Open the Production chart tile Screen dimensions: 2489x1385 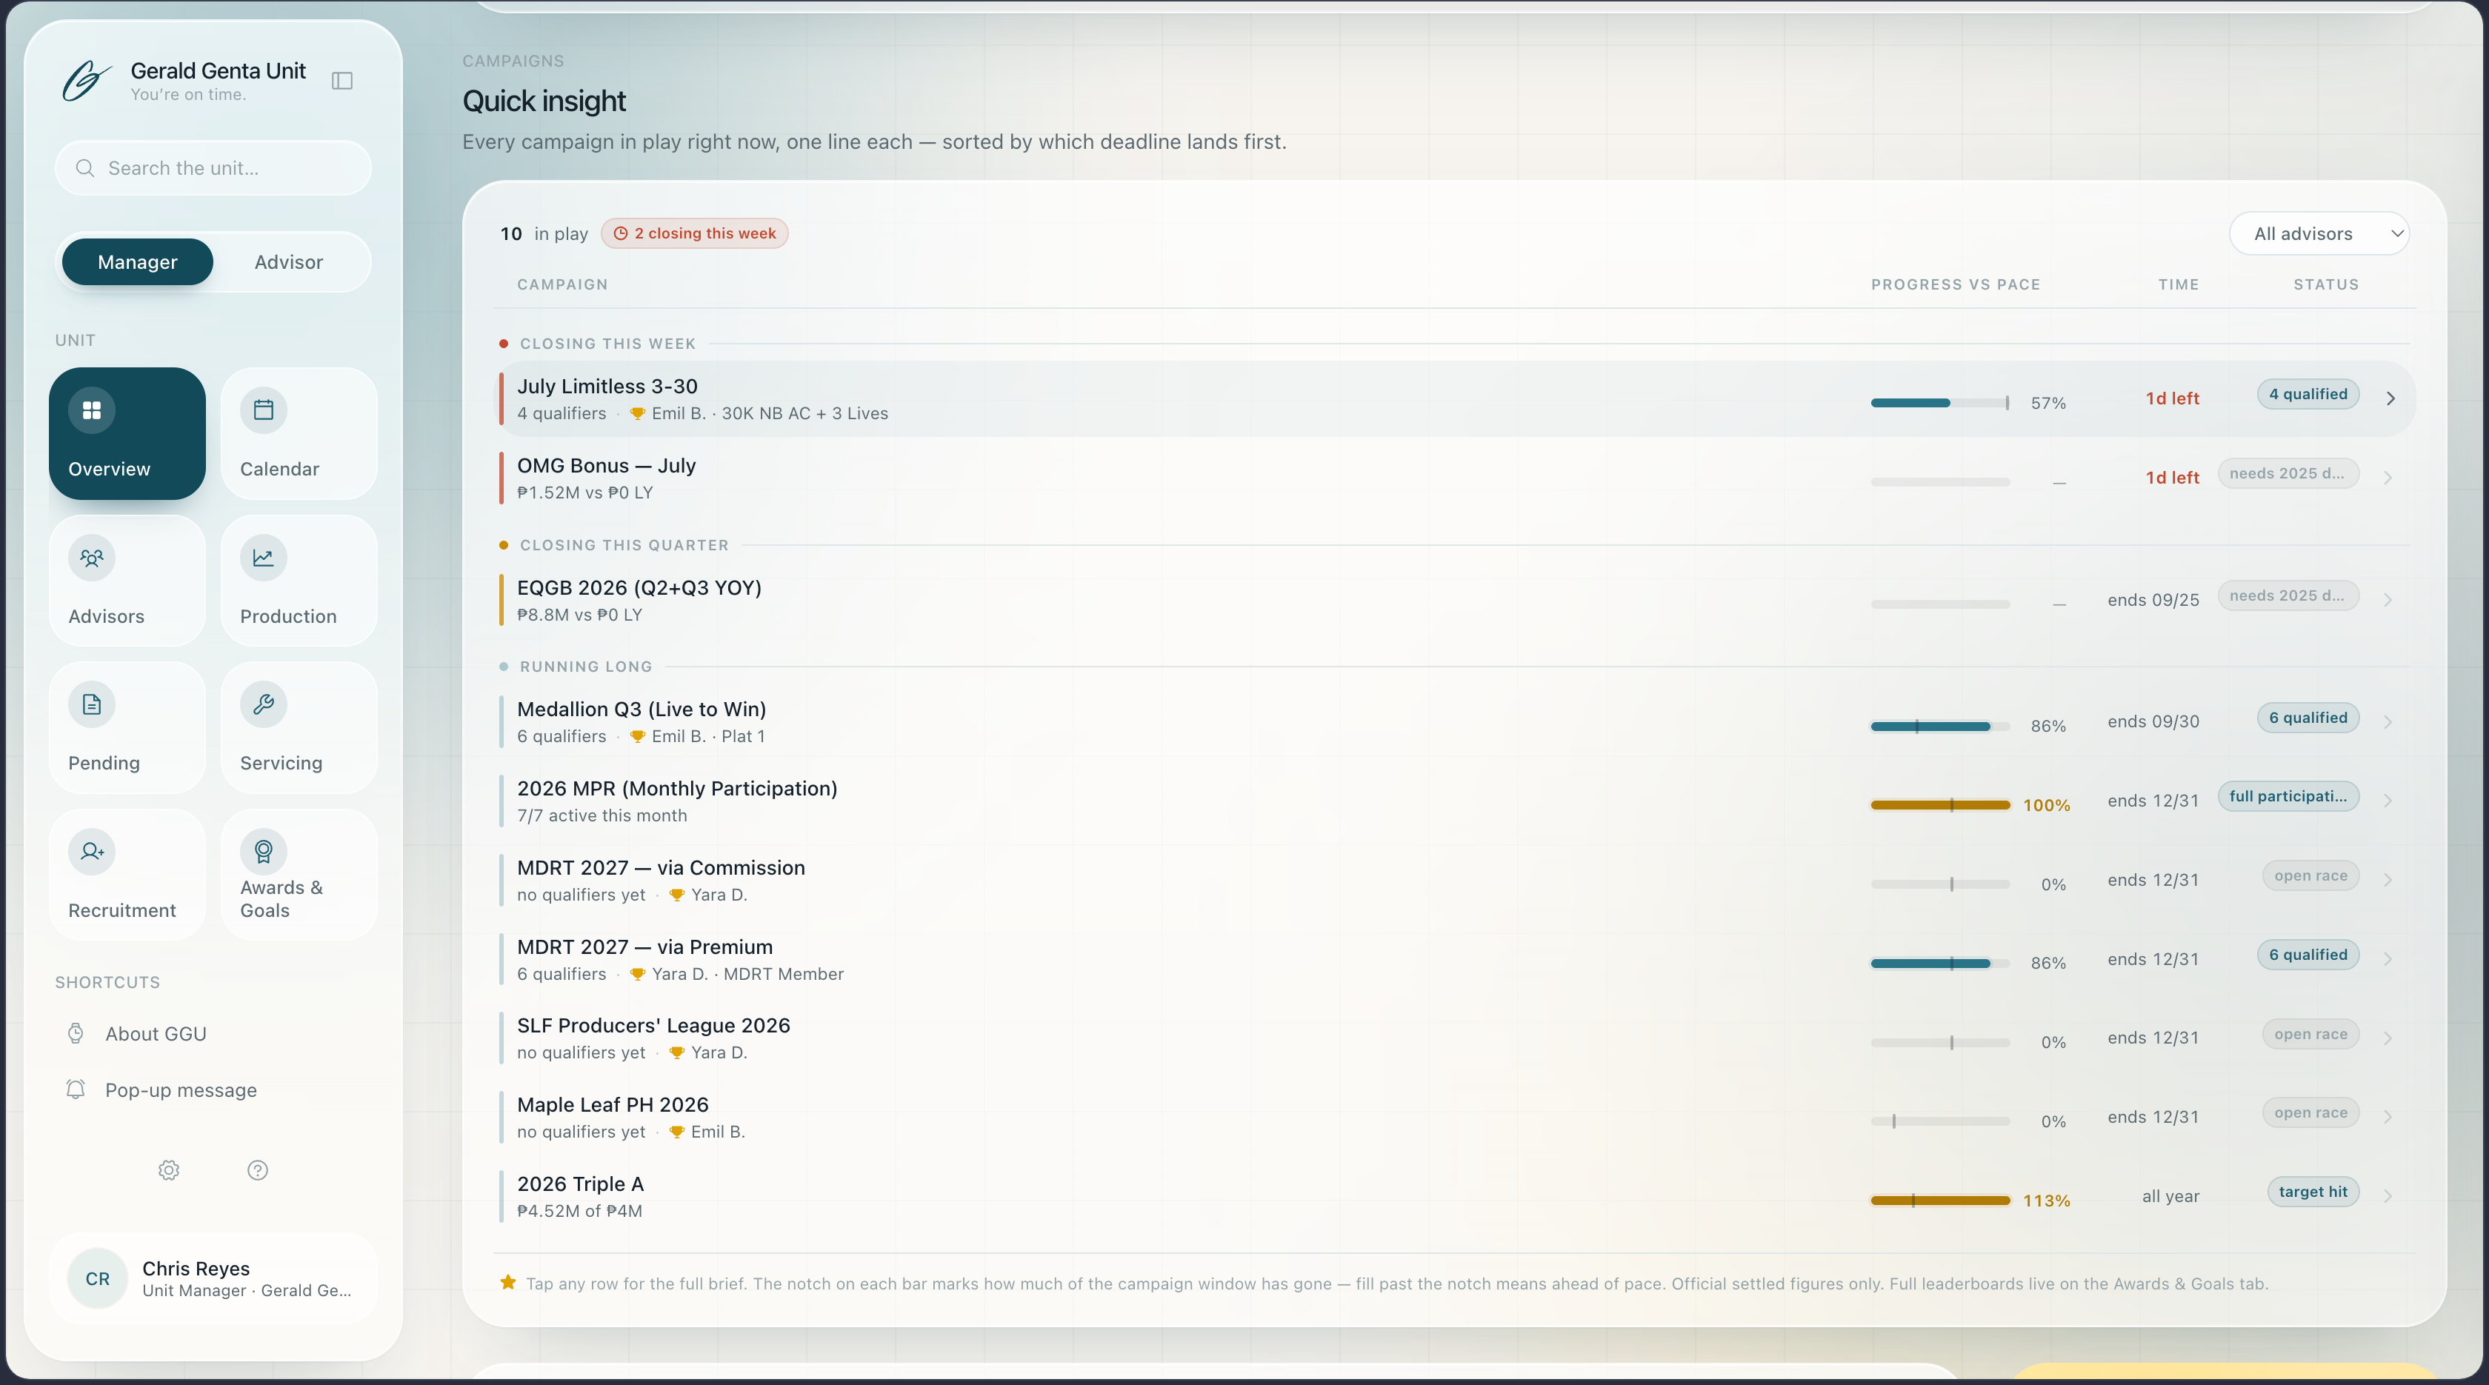point(299,581)
